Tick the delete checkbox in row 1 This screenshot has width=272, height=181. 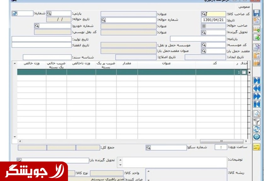(244, 72)
